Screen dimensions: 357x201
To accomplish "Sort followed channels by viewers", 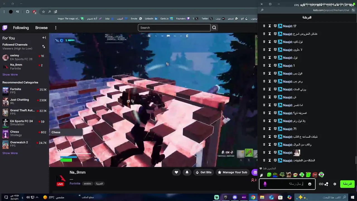I will tap(44, 47).
